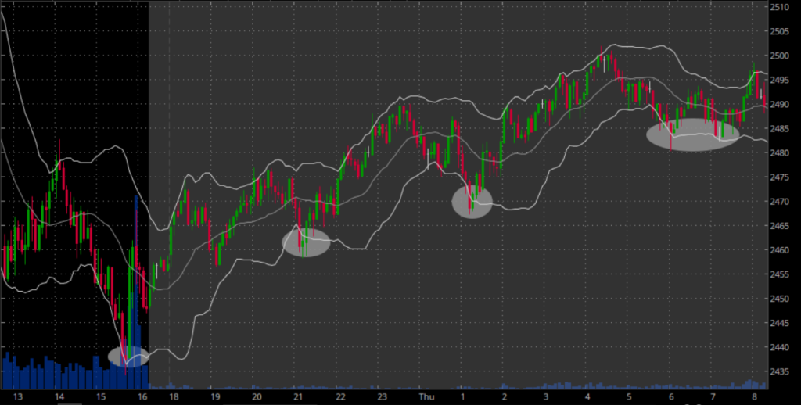Select the 8 hour label on time axis

755,397
